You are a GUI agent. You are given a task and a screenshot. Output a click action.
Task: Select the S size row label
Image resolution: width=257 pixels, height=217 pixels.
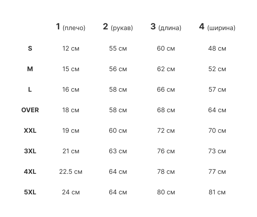tap(30, 48)
